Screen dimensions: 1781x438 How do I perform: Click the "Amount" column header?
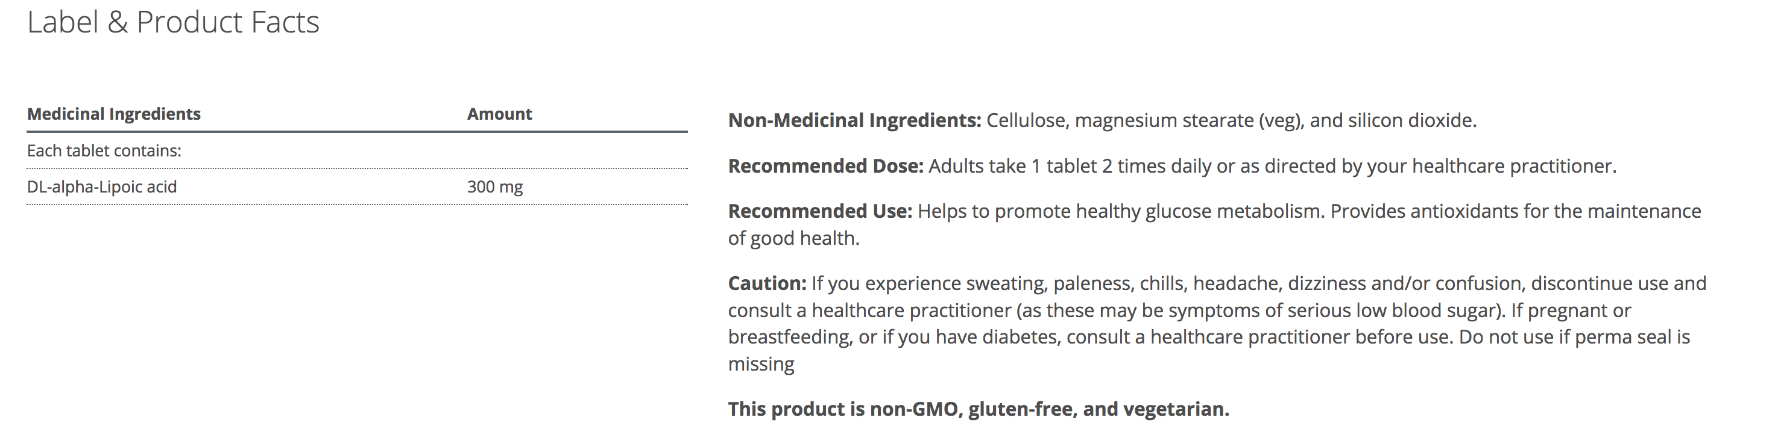coord(499,114)
